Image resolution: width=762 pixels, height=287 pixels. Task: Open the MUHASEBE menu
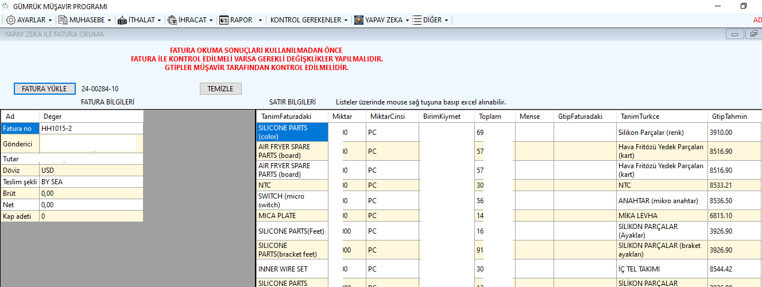click(86, 20)
